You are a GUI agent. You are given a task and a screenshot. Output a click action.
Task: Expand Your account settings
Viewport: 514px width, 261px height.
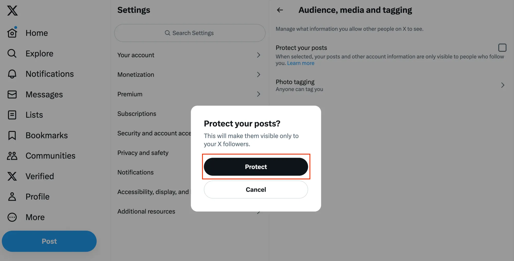pyautogui.click(x=189, y=55)
